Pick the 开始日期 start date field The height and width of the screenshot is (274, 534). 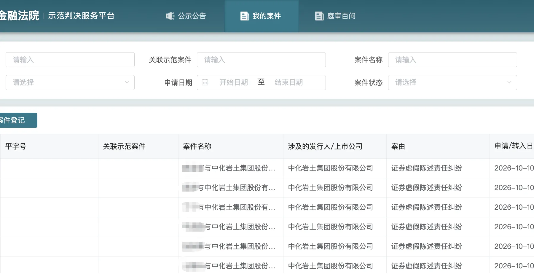click(x=234, y=82)
